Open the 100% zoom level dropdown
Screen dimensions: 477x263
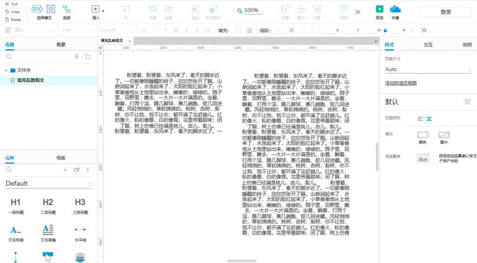(251, 11)
